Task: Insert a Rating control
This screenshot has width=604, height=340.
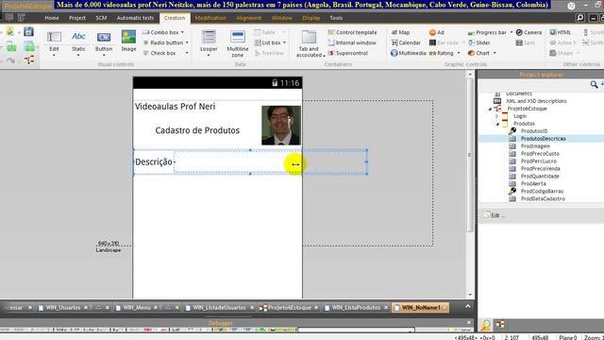Action: coord(442,53)
